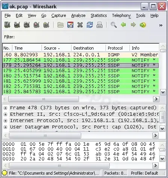The image size is (168, 178).
Task: Start a new live capture icon
Action: click(27, 25)
